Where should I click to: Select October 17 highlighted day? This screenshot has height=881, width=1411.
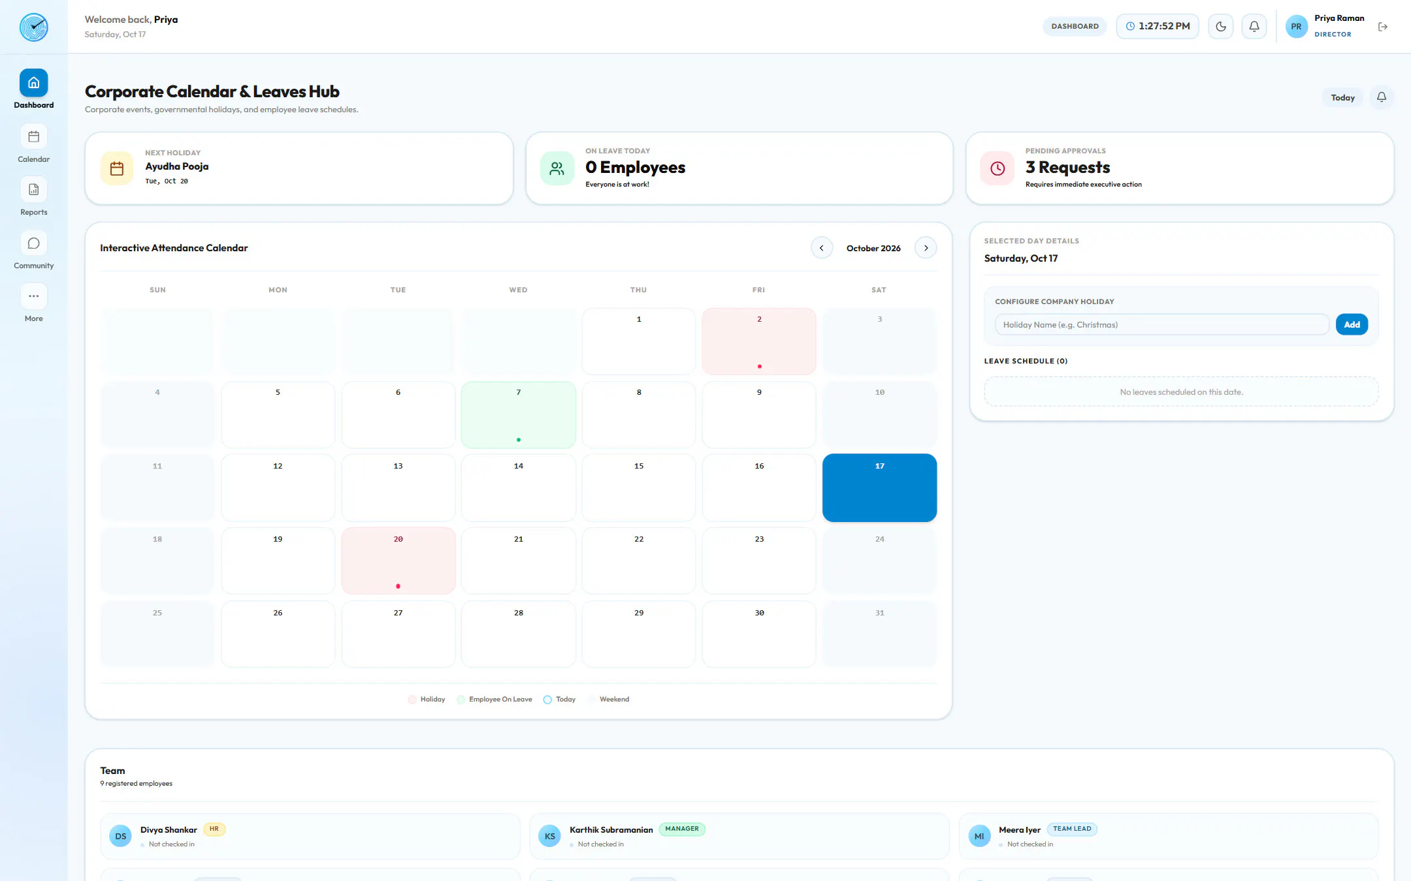click(879, 487)
